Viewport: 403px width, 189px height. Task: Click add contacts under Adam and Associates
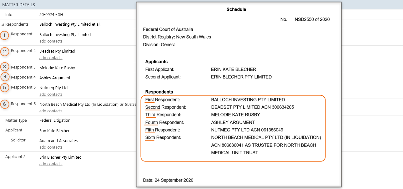tap(51, 147)
